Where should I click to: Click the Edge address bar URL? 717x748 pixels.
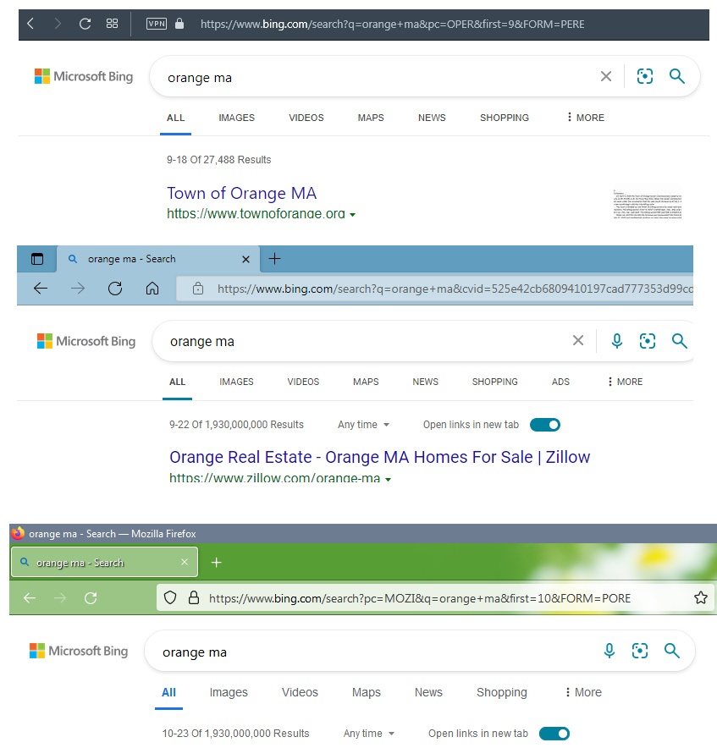[455, 289]
